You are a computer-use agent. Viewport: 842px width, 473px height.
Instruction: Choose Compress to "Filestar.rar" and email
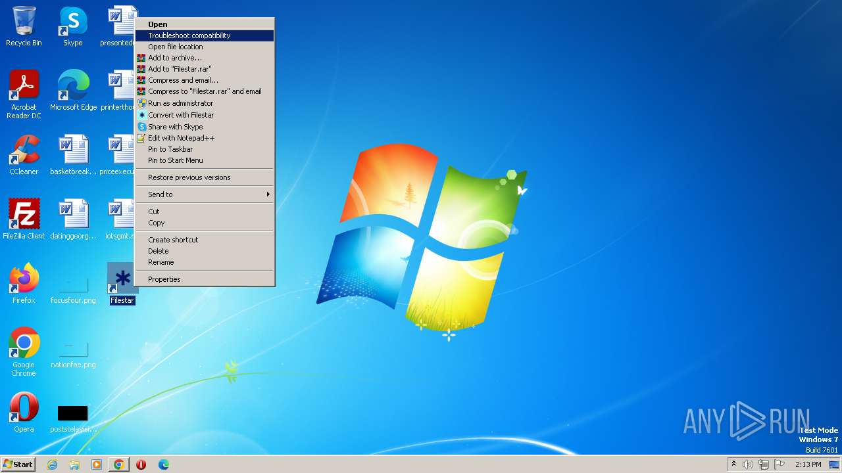(205, 91)
